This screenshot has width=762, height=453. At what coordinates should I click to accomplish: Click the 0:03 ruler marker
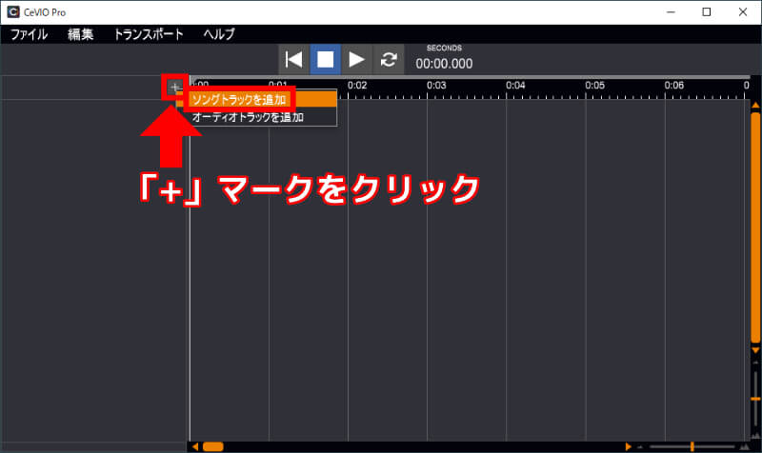(436, 86)
